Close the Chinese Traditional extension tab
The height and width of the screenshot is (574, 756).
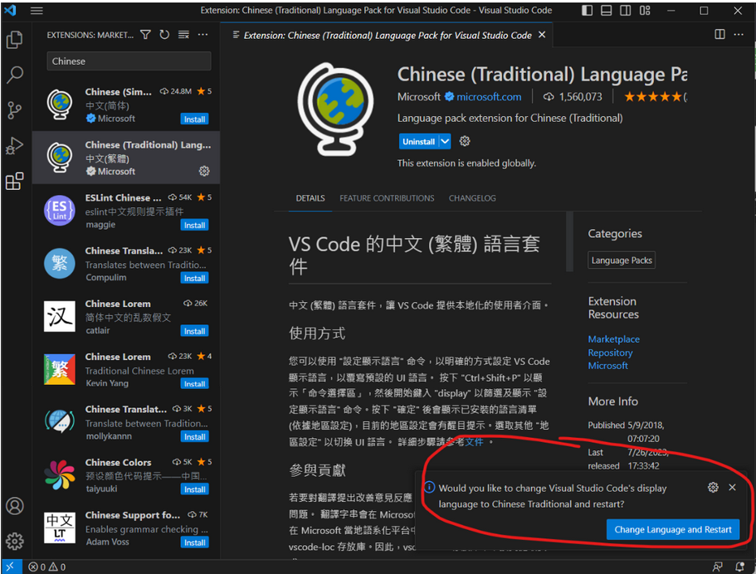coord(542,35)
